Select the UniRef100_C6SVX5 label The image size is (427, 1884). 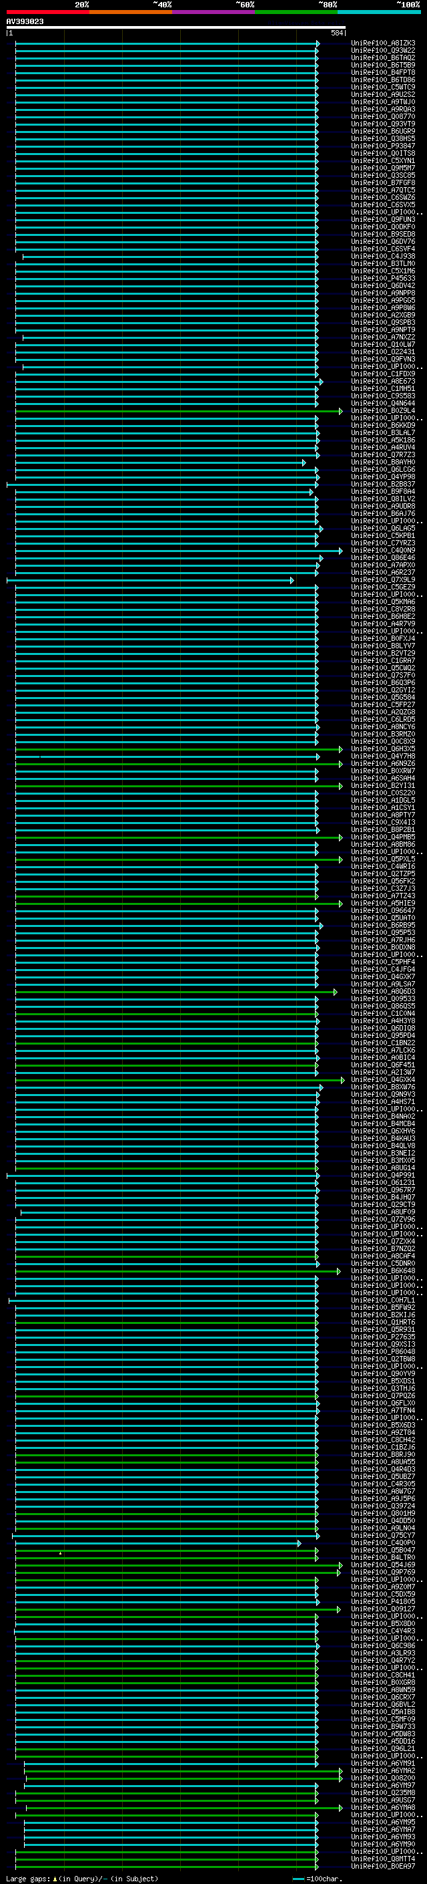[x=383, y=205]
